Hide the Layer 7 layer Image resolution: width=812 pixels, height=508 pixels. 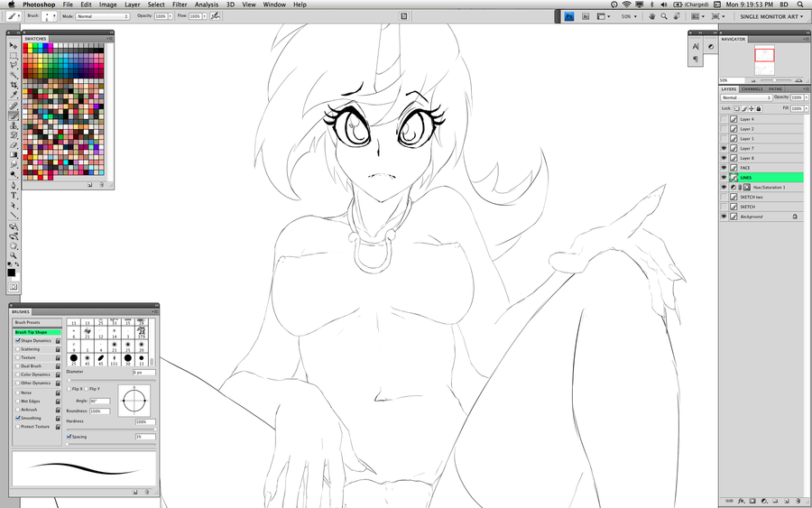[x=724, y=148]
